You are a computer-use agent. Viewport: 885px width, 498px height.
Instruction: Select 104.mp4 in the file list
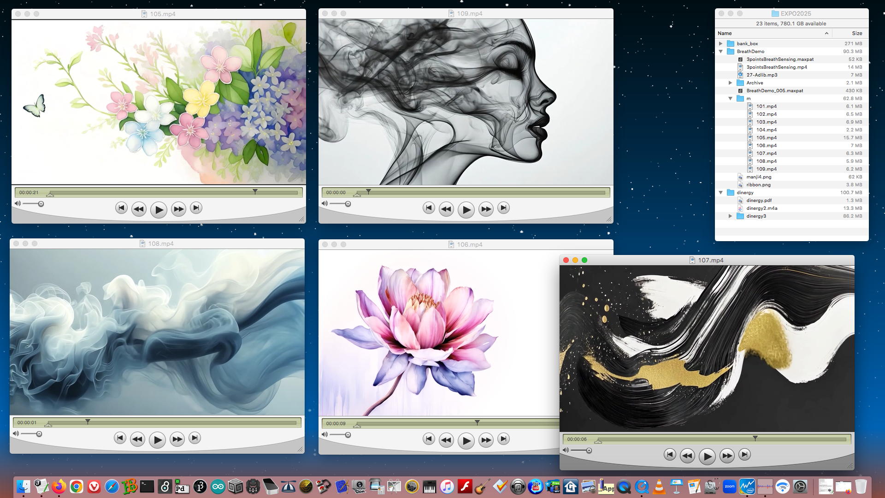(x=766, y=130)
